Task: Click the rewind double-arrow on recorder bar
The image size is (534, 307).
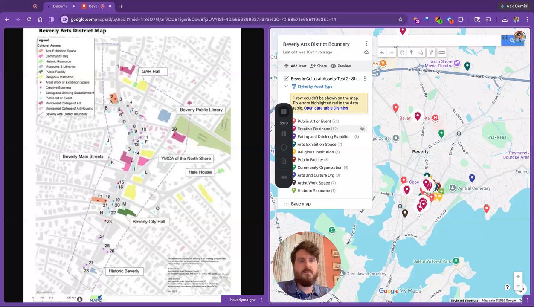Action: 284,177
